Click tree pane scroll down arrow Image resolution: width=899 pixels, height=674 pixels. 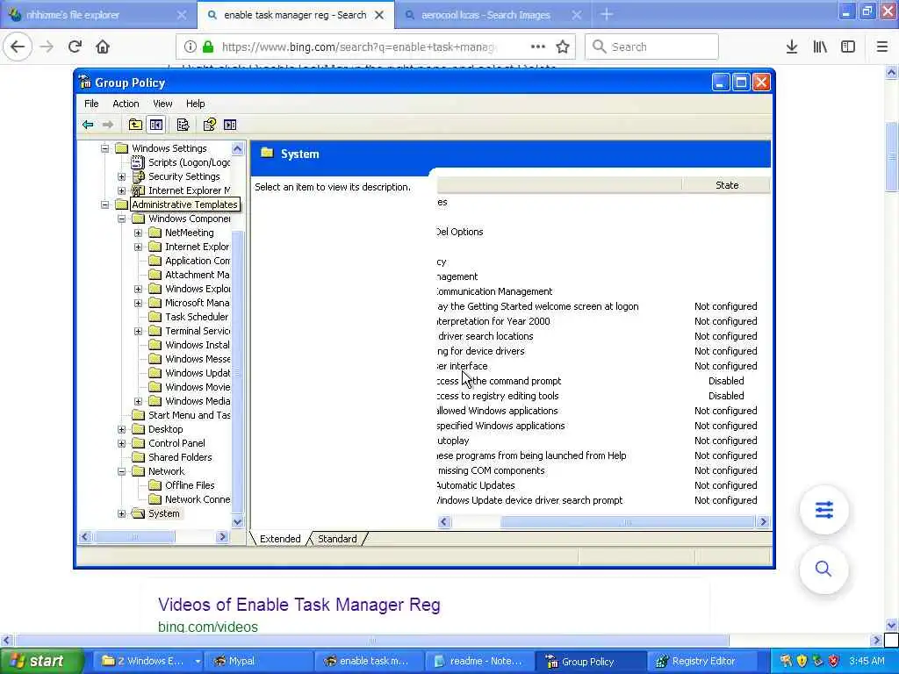pos(237,521)
